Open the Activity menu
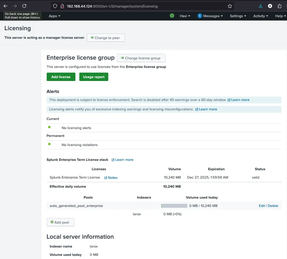287x259 pixels. point(260,16)
